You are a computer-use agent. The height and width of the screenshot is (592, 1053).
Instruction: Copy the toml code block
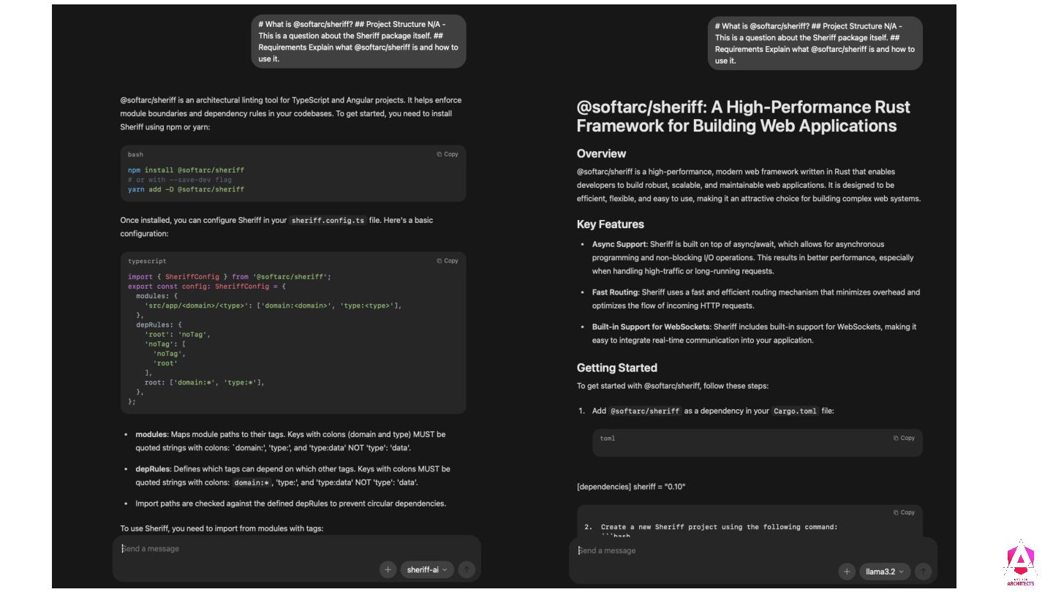pos(904,439)
